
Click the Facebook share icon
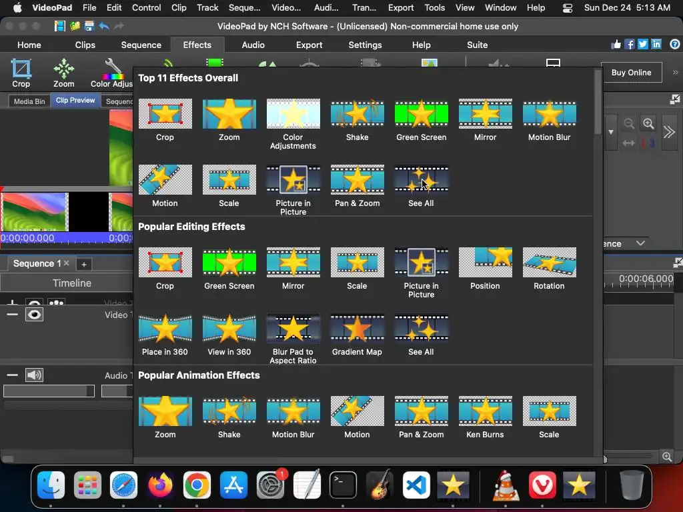pyautogui.click(x=630, y=45)
